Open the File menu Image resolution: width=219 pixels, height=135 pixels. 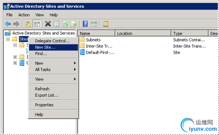[9, 15]
